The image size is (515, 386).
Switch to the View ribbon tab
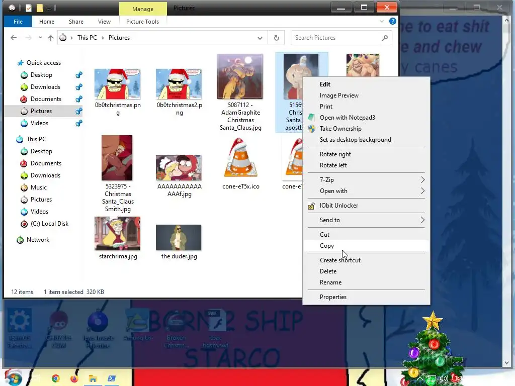coord(104,22)
